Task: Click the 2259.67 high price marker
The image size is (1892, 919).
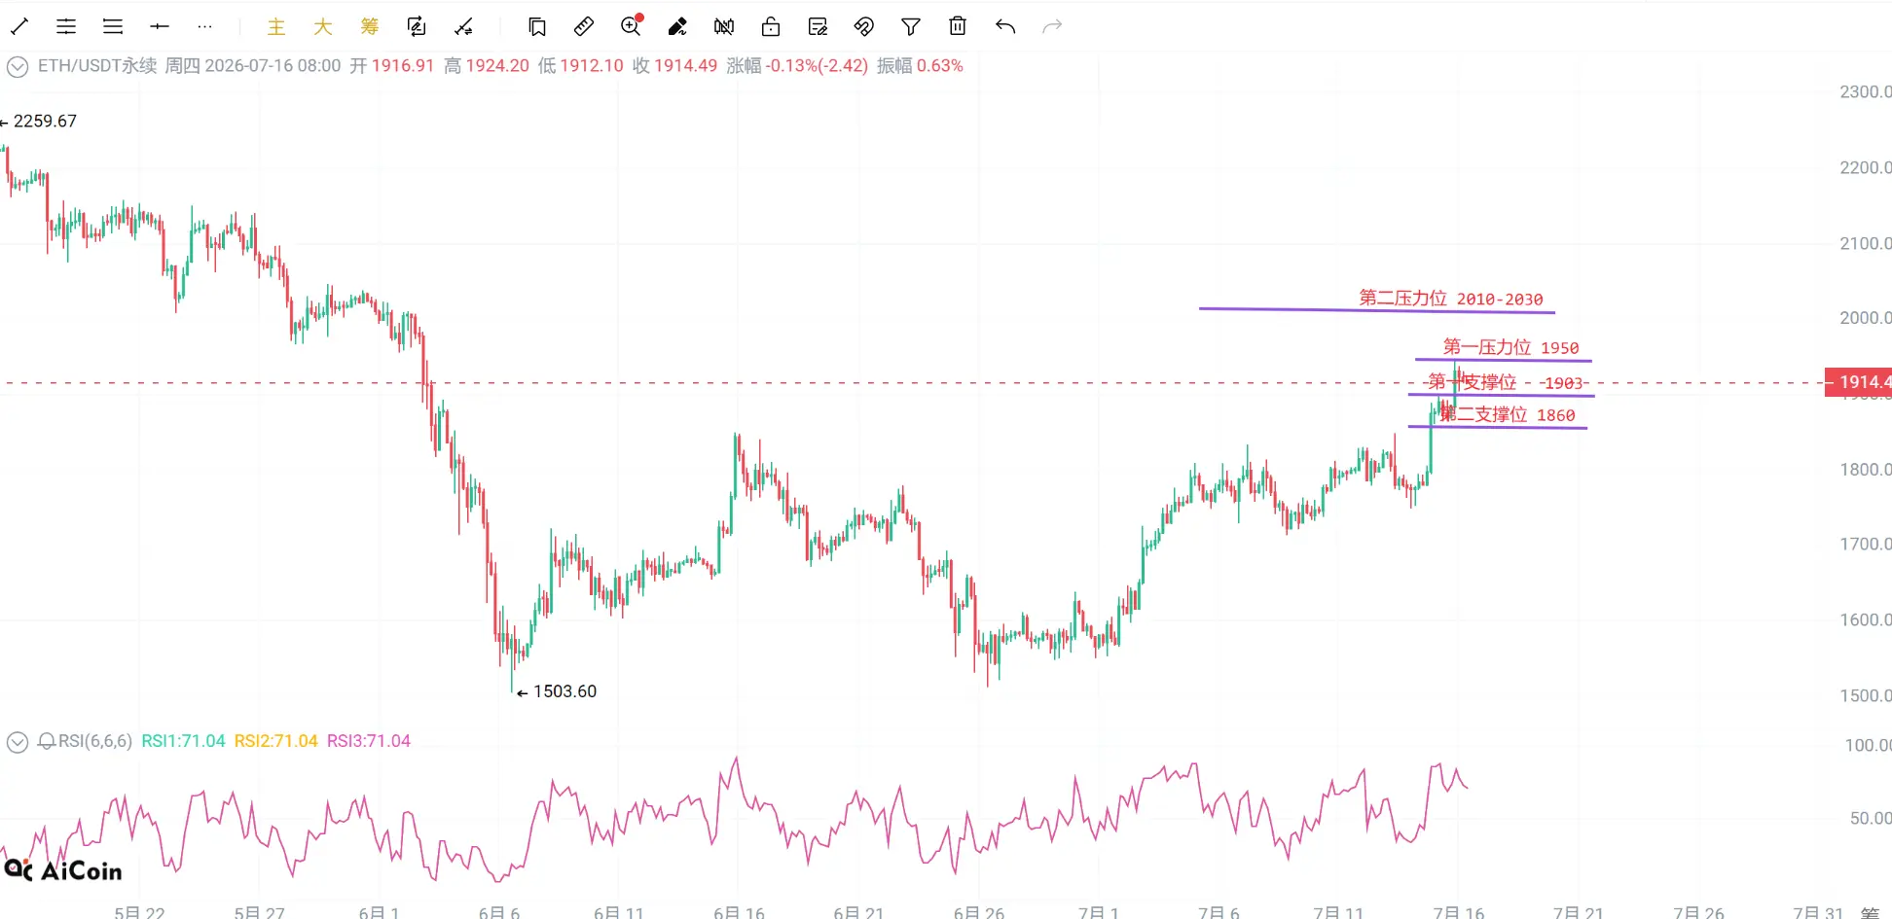Action: [45, 122]
